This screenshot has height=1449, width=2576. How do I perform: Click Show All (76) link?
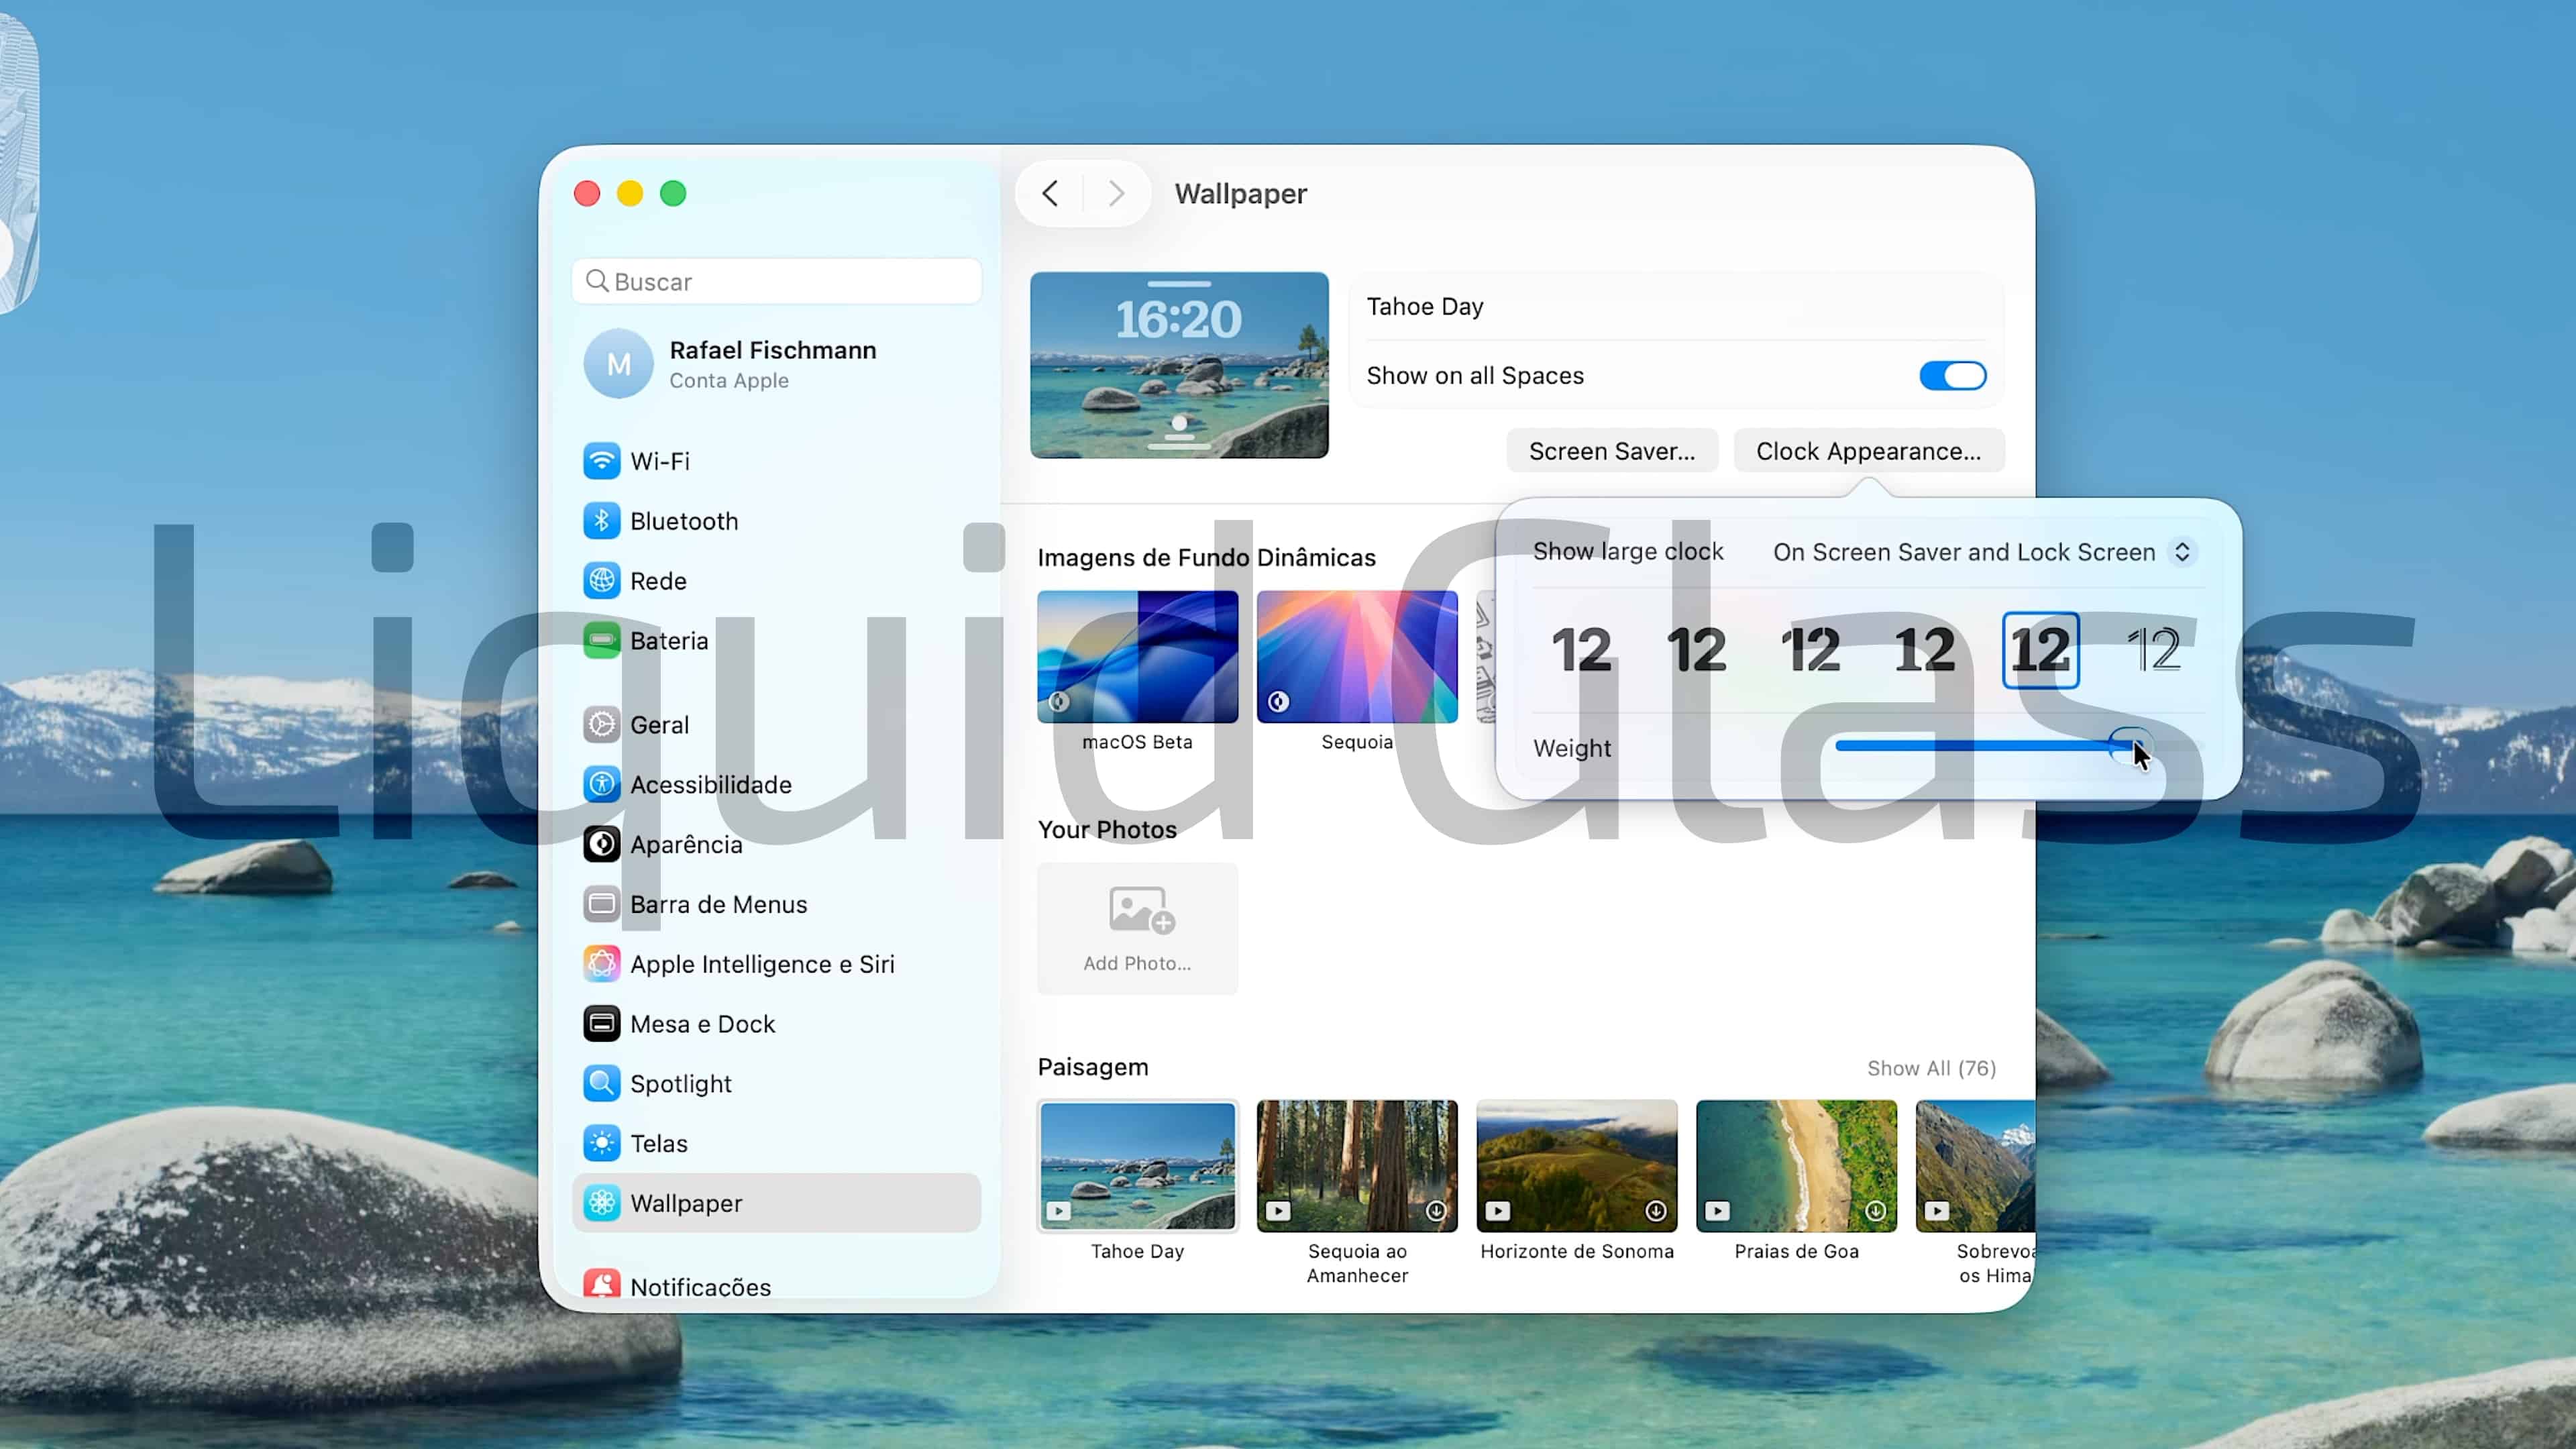click(x=1931, y=1068)
